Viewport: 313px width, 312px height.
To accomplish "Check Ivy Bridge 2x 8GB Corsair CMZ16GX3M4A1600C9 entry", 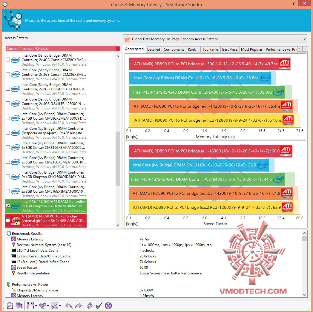I will click(8, 147).
